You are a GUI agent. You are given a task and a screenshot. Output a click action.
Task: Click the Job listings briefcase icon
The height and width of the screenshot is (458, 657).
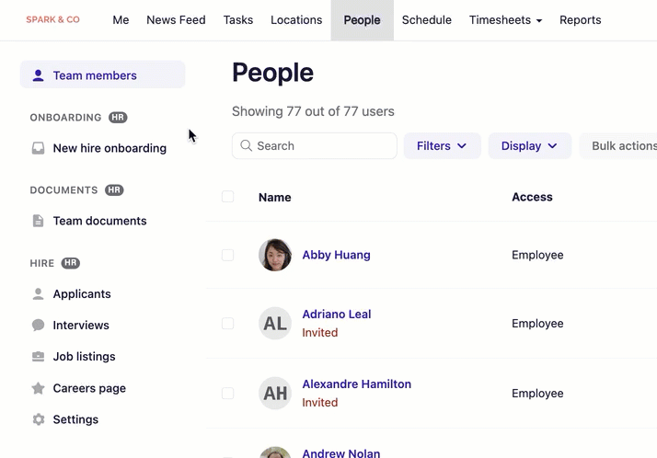click(x=38, y=357)
